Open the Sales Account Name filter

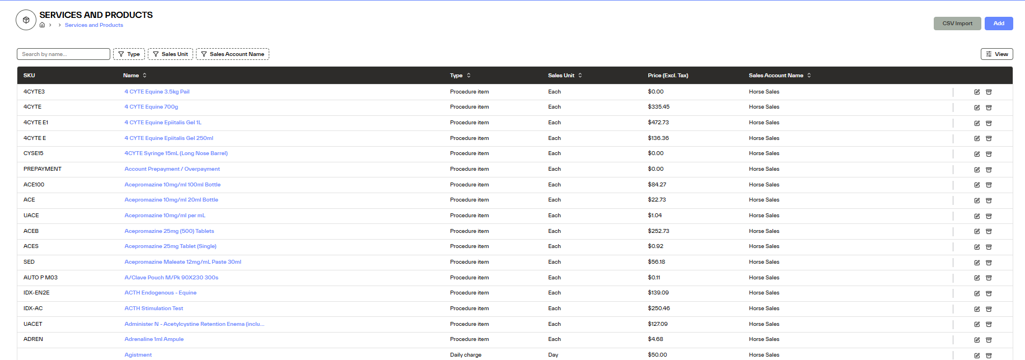(x=232, y=54)
